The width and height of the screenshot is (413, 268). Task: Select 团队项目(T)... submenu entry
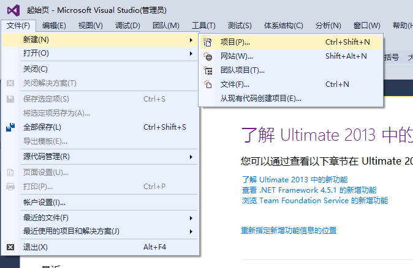pyautogui.click(x=290, y=70)
